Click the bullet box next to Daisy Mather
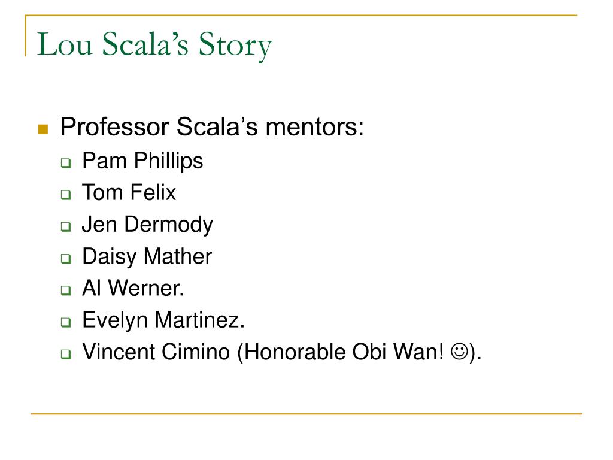613x460 pixels. 66,259
